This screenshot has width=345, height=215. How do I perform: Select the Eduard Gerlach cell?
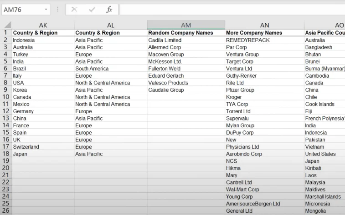point(186,76)
